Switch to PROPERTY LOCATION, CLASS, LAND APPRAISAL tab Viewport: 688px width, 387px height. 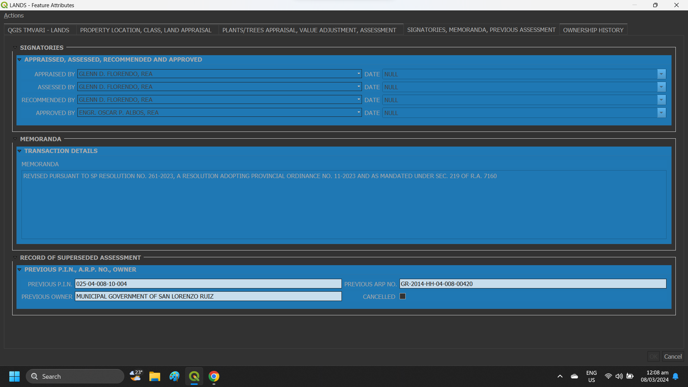coord(145,30)
